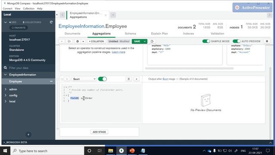Toggle SAMPLE MODE switch
275x155 pixels.
tap(206, 41)
